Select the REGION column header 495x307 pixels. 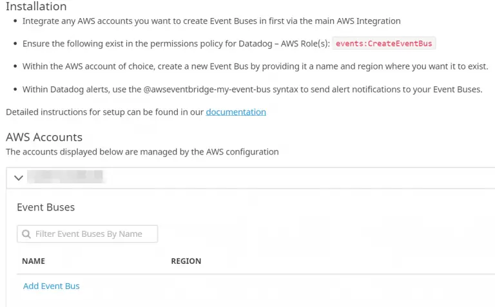pos(186,261)
